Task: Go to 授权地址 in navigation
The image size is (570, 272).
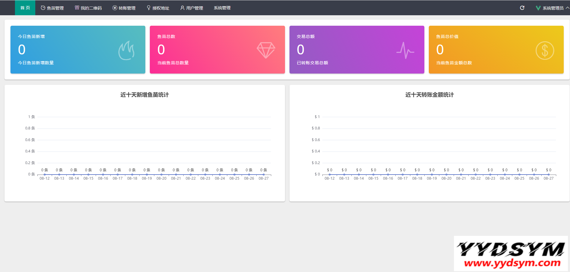Action: pyautogui.click(x=158, y=8)
